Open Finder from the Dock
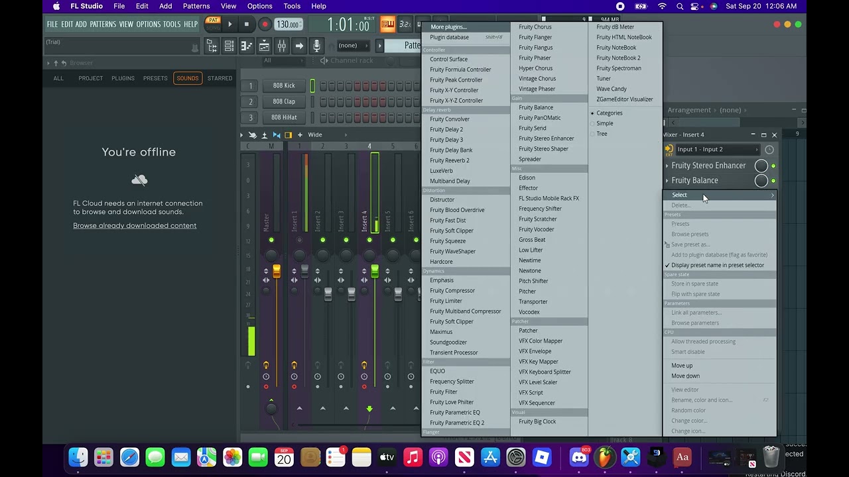This screenshot has height=477, width=849. pos(78,457)
